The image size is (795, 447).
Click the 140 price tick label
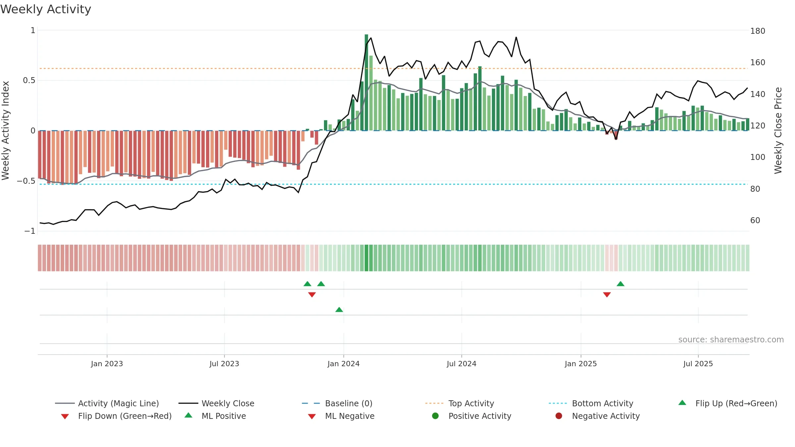click(758, 94)
